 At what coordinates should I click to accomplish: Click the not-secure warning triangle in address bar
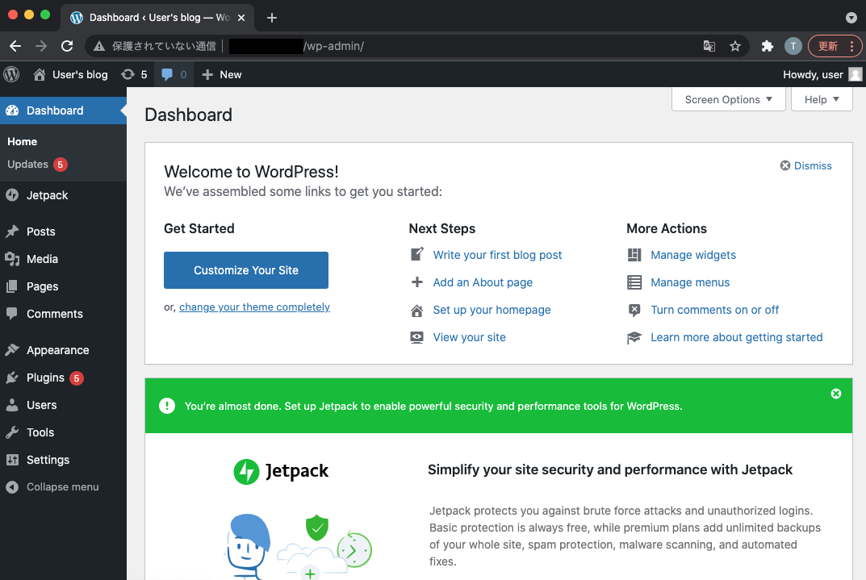(x=98, y=46)
